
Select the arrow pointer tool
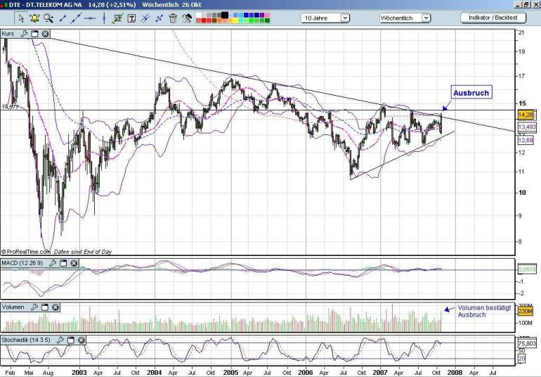[x=21, y=18]
